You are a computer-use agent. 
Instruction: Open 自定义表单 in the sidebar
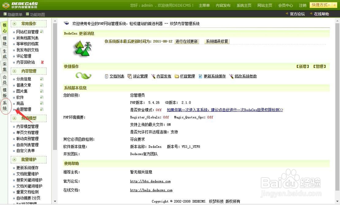(26, 151)
